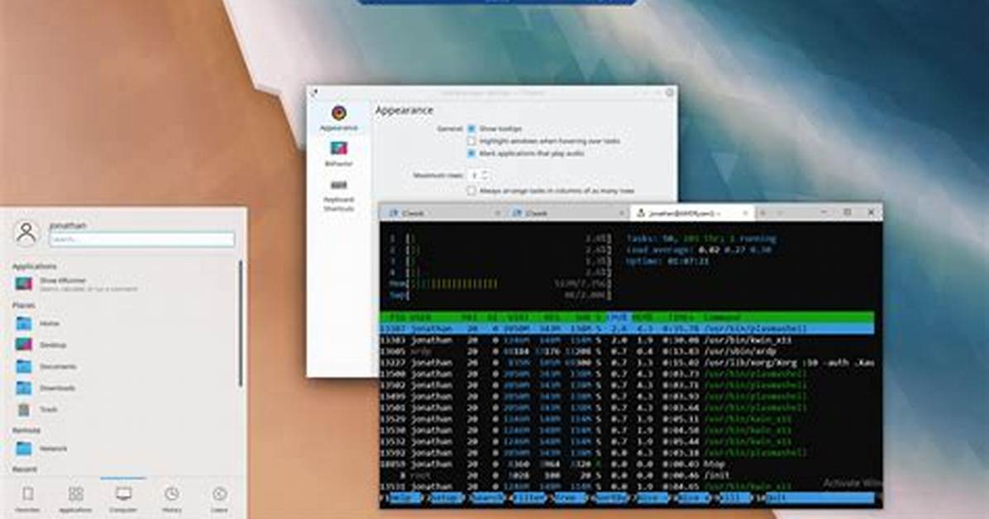Click the jonathan user avatar in launcher
The width and height of the screenshot is (989, 519).
point(26,233)
